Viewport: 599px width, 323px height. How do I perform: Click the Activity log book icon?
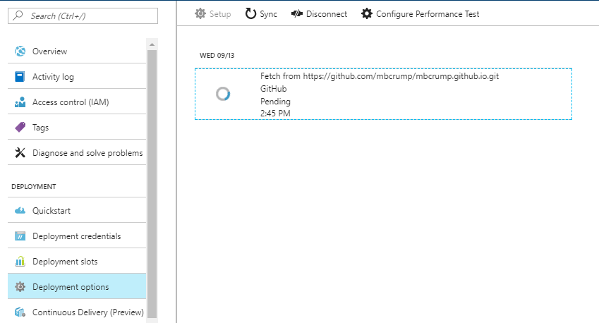[x=20, y=77]
